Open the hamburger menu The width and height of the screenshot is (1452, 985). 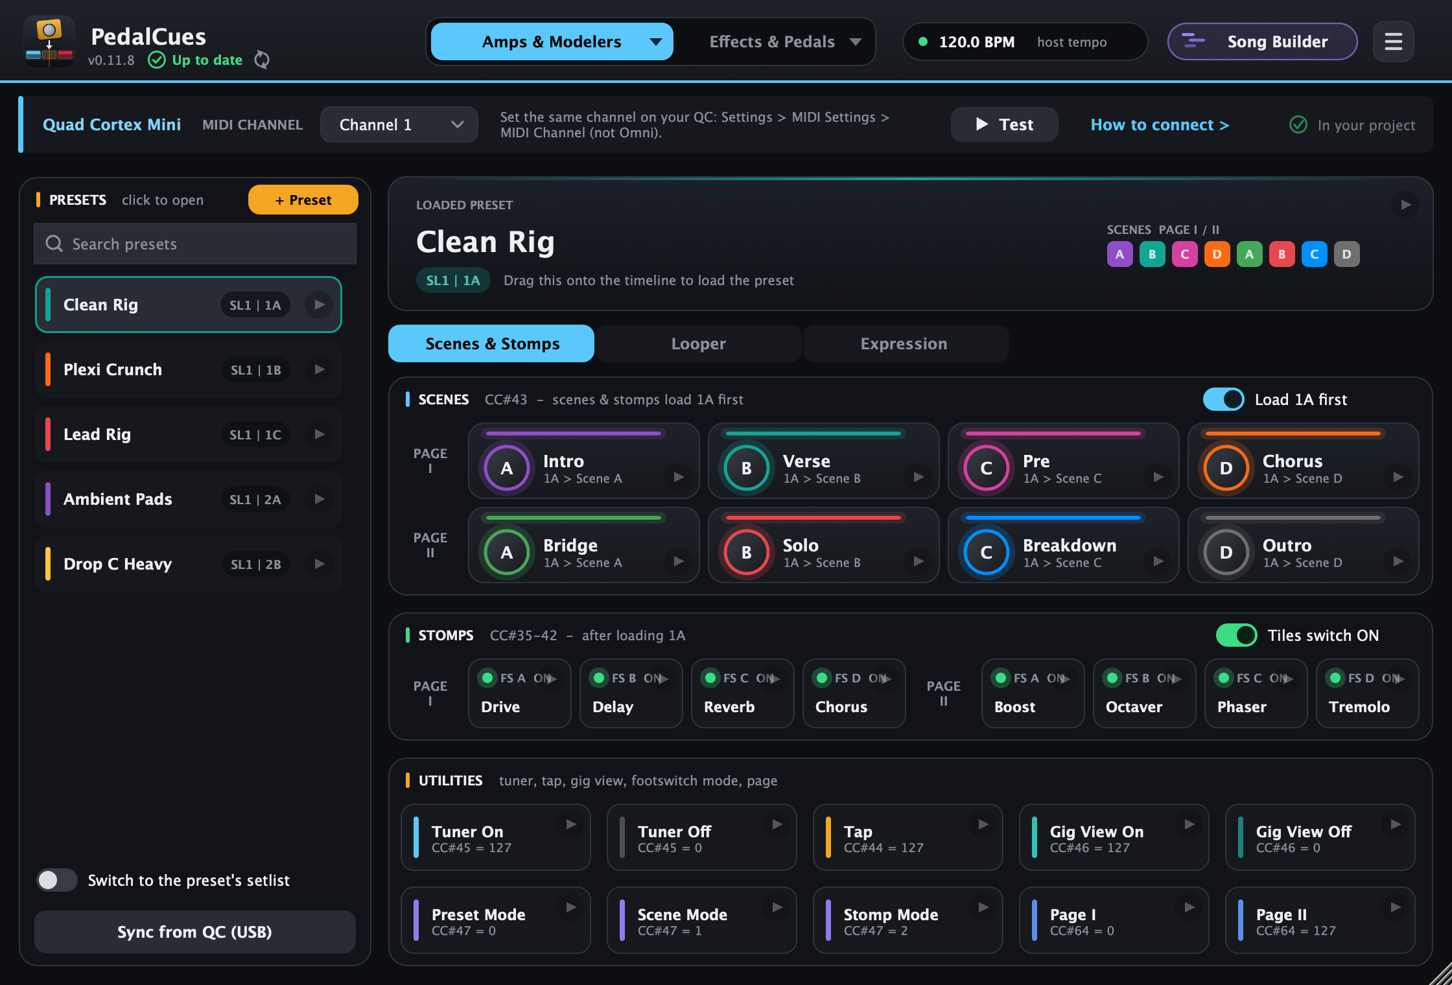click(x=1393, y=41)
